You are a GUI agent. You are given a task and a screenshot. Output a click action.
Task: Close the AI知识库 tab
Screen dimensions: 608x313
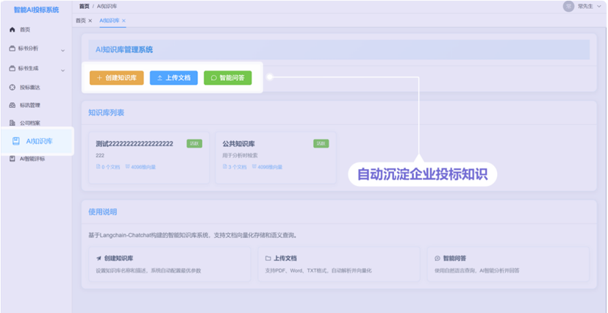124,21
